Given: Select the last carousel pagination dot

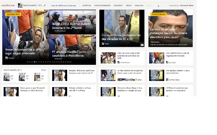Looking at the screenshot, I should coord(71,62).
